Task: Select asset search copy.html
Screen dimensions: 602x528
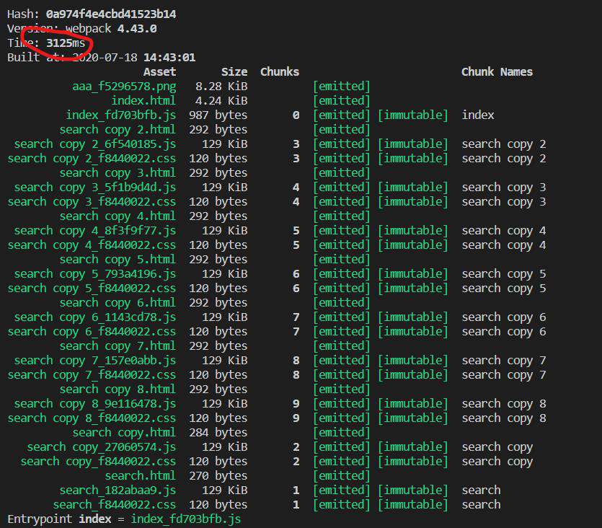Action: [x=124, y=433]
